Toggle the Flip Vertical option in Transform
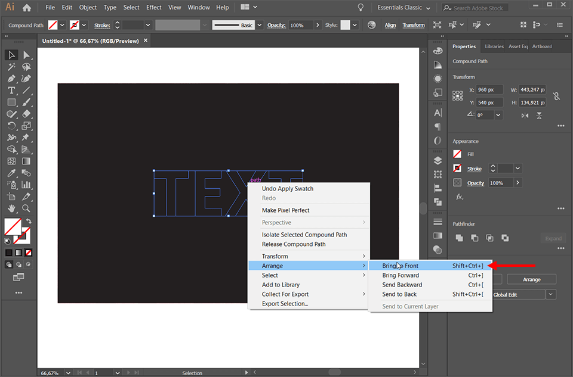The image size is (573, 377). click(x=538, y=114)
